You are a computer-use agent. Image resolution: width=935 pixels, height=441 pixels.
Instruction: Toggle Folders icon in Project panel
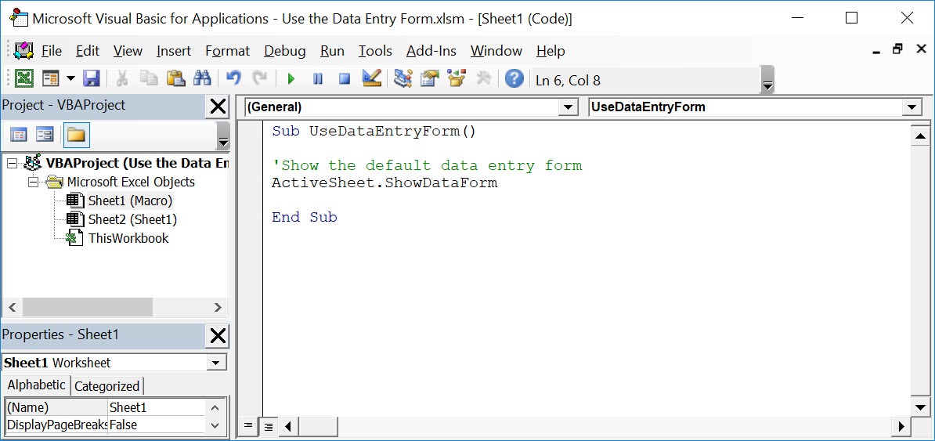coord(76,135)
